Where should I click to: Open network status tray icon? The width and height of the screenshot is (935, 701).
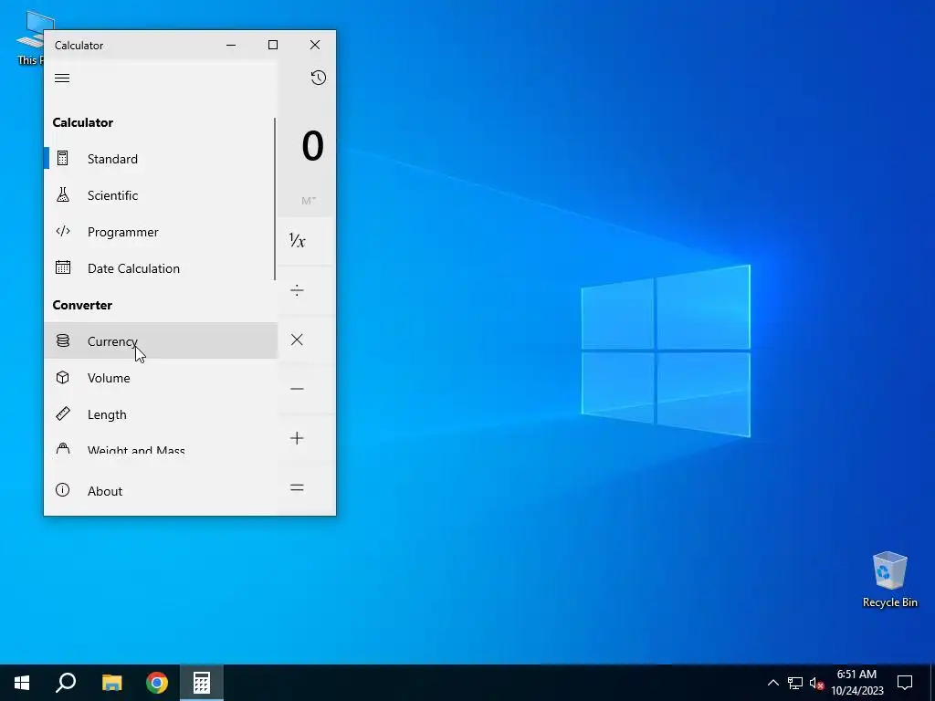(795, 683)
